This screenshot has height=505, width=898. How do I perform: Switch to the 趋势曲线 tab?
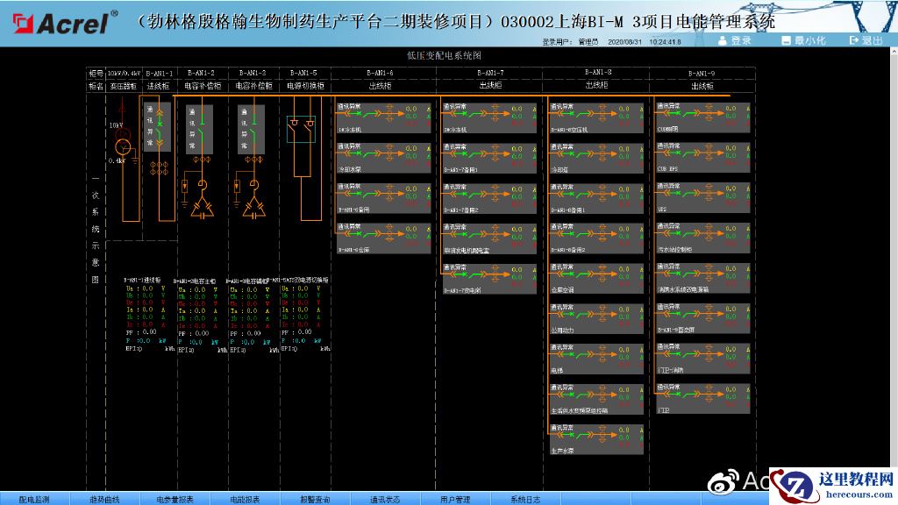104,499
